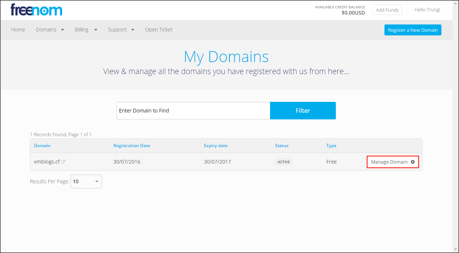Viewport: 459px width, 253px height.
Task: Sort by Expiry date column header
Action: 216,145
